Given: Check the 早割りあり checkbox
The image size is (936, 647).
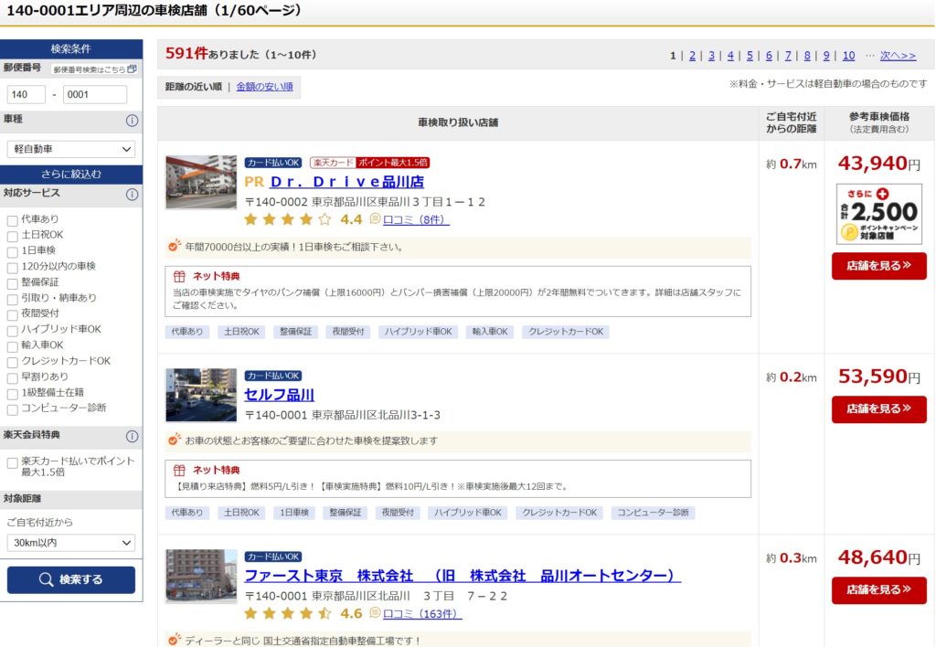Looking at the screenshot, I should pyautogui.click(x=12, y=377).
